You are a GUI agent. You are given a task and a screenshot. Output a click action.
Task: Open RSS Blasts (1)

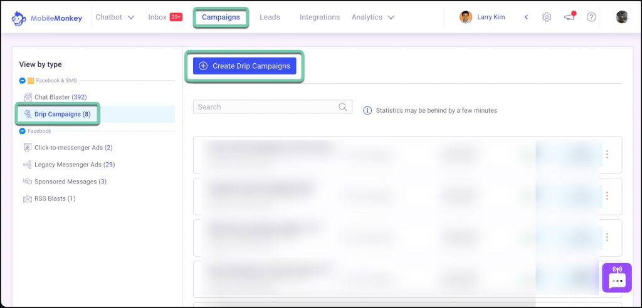55,199
